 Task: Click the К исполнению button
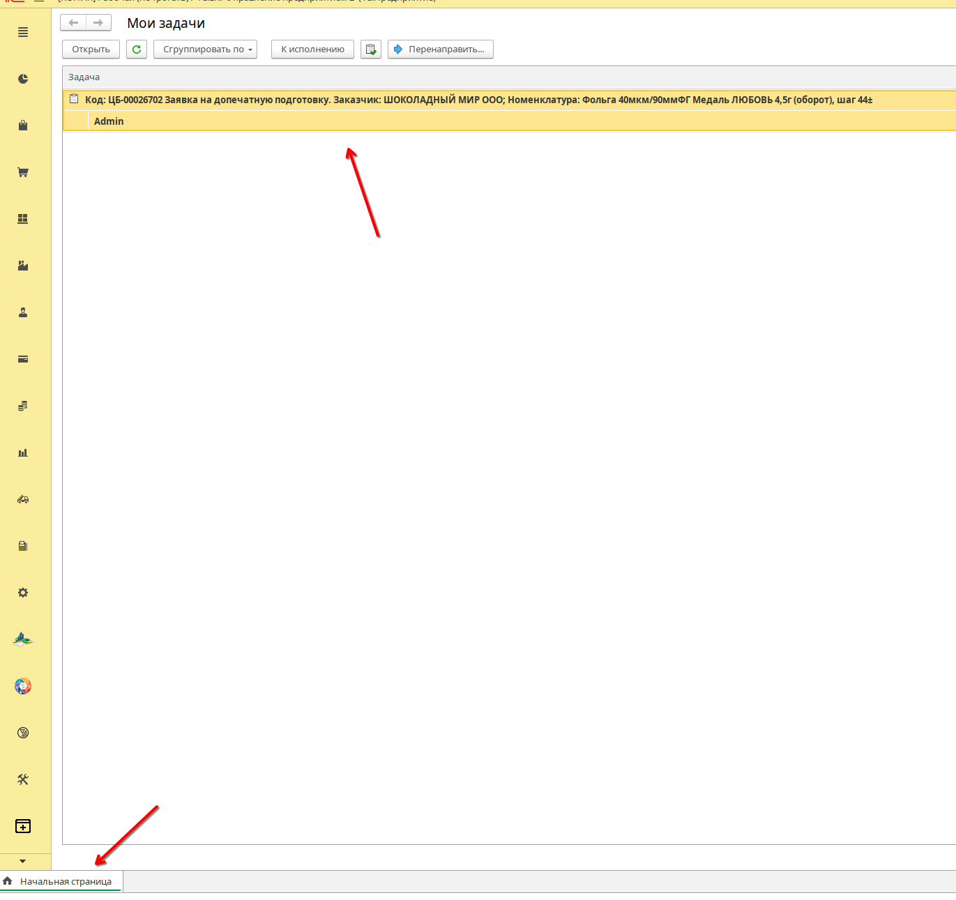point(312,49)
